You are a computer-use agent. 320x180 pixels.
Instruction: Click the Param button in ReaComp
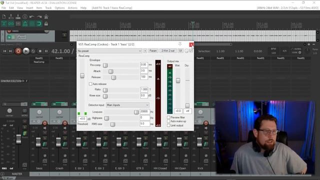point(153,50)
